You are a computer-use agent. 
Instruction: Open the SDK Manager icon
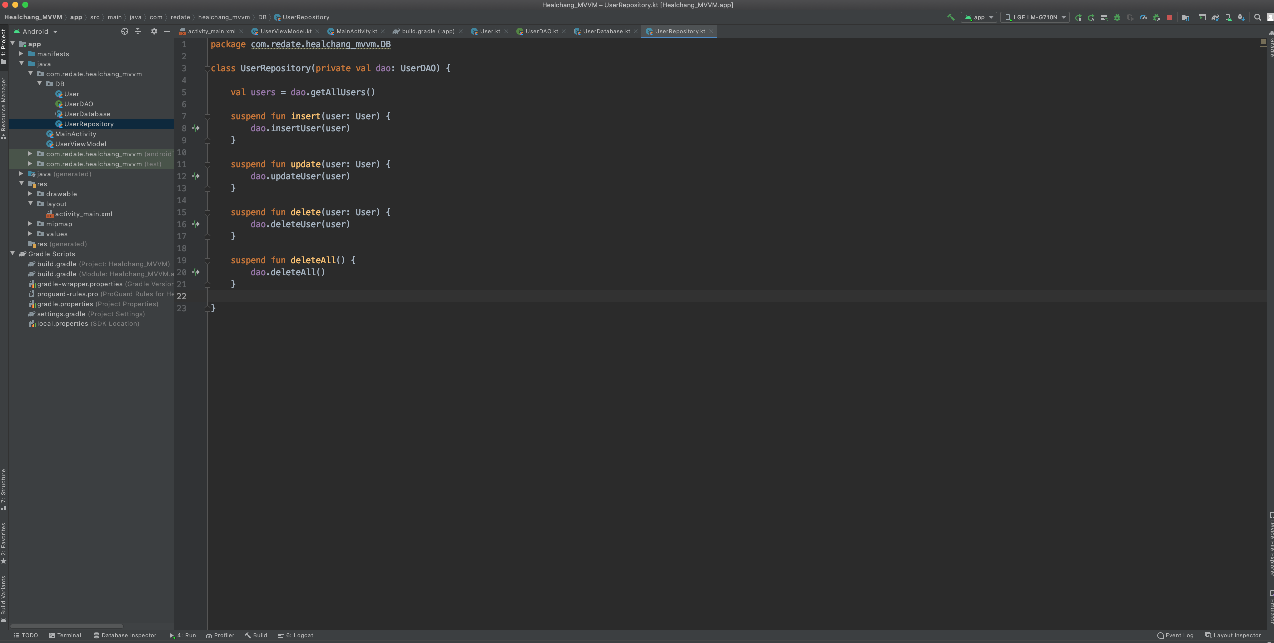(1241, 17)
